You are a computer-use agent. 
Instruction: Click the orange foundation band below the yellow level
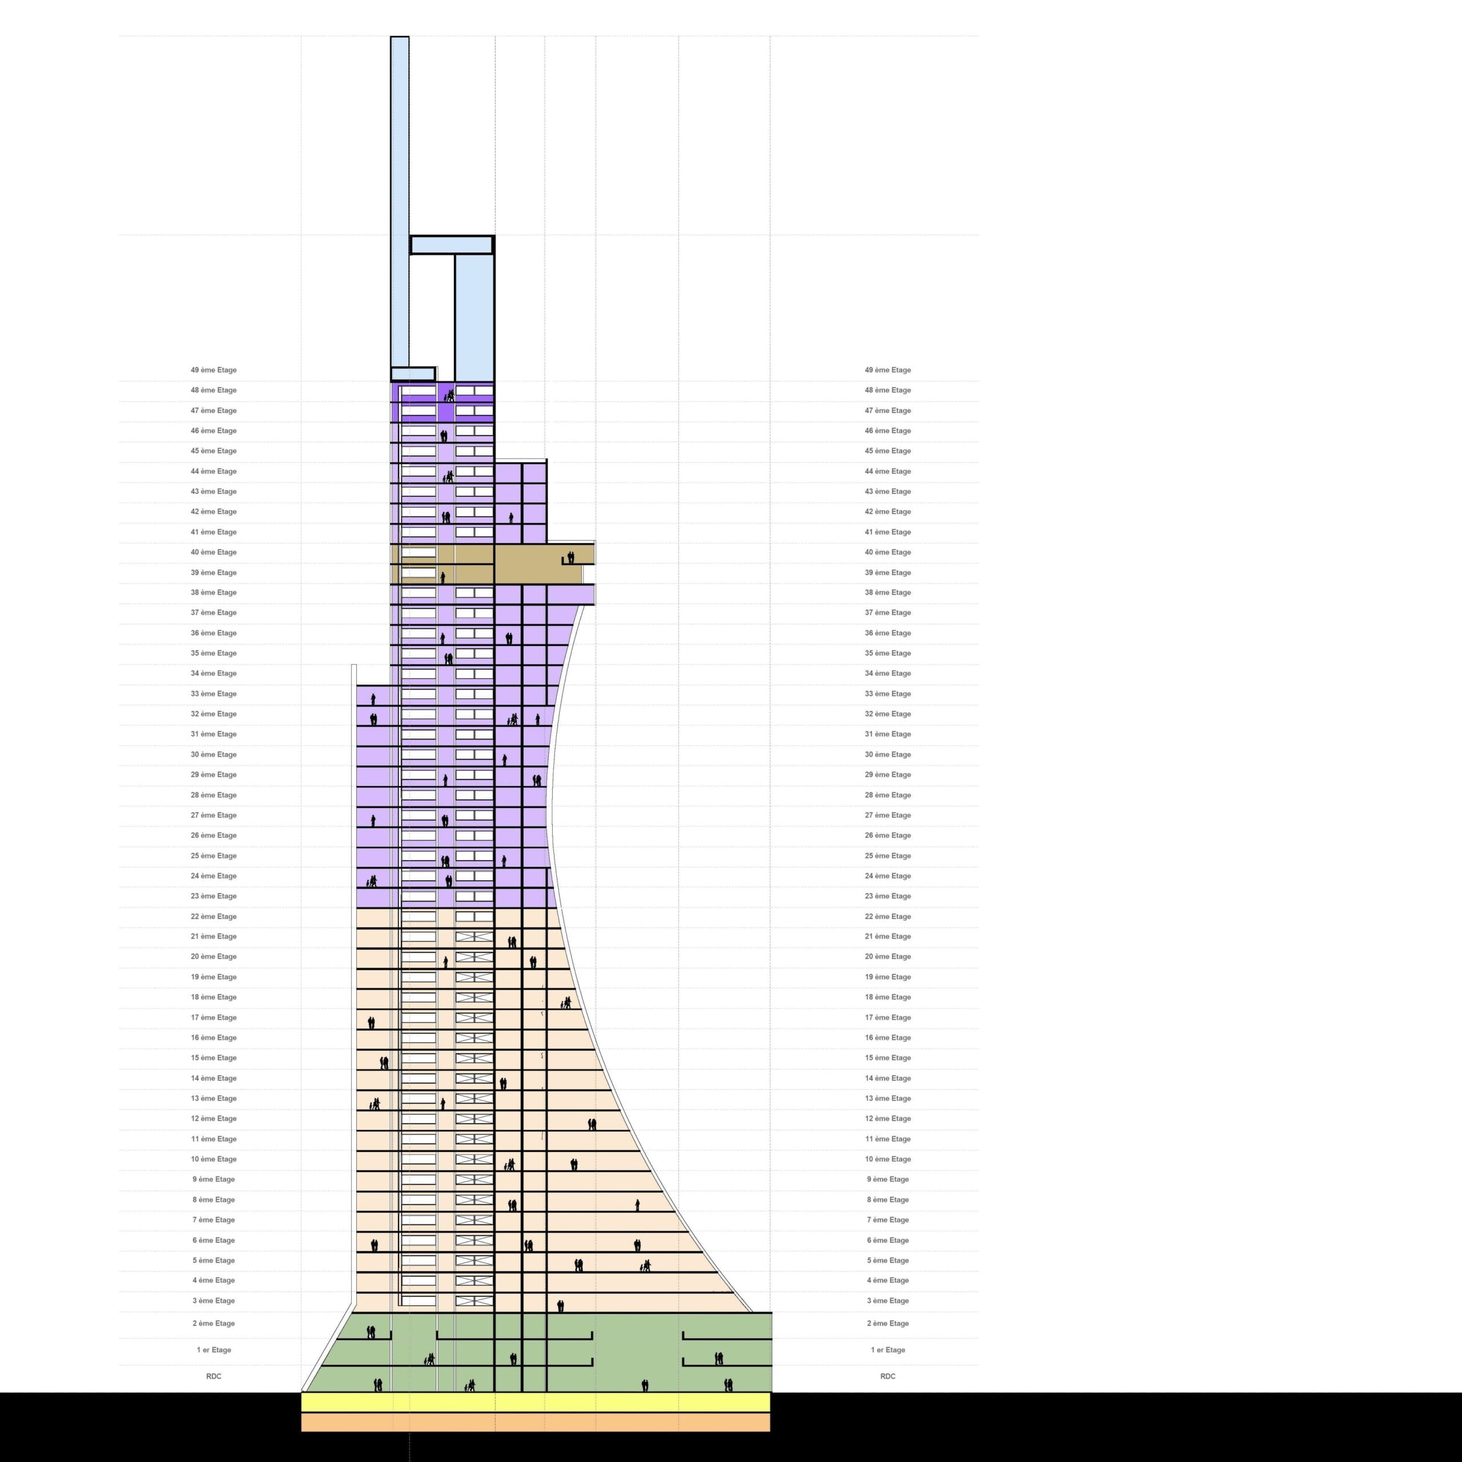[x=536, y=1423]
